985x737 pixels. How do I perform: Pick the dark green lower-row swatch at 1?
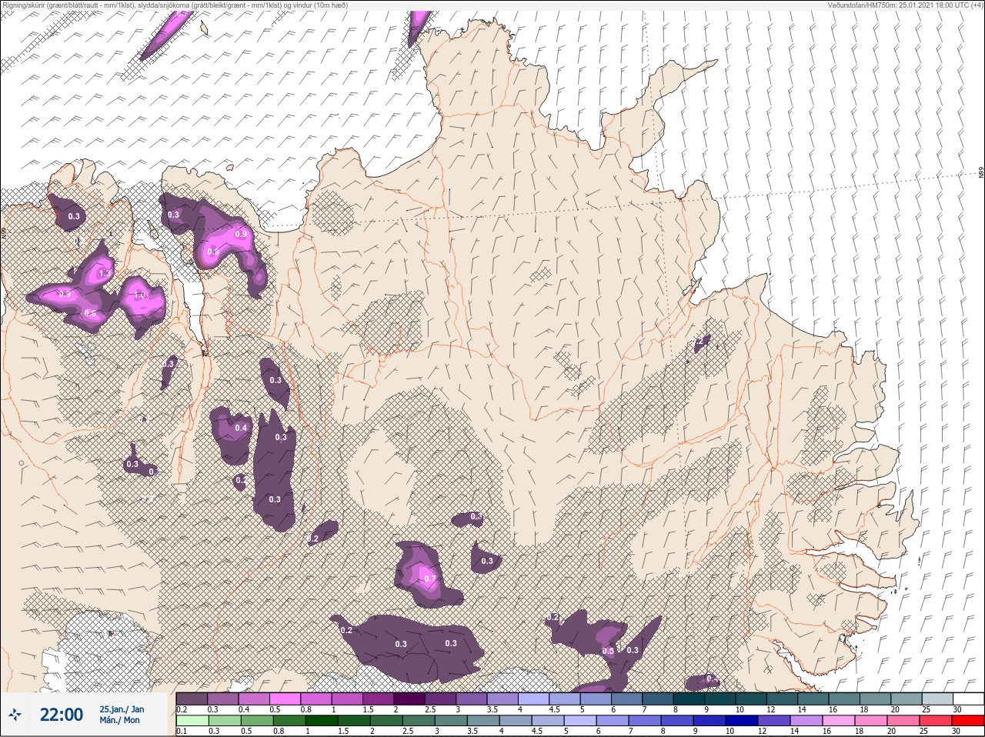point(323,721)
